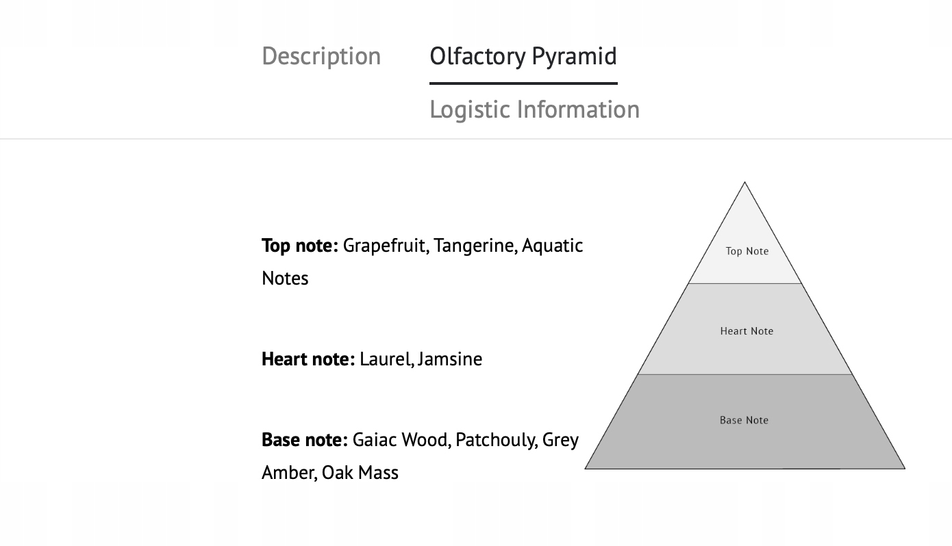Click the word Jamsine
952x546 pixels.
[450, 359]
